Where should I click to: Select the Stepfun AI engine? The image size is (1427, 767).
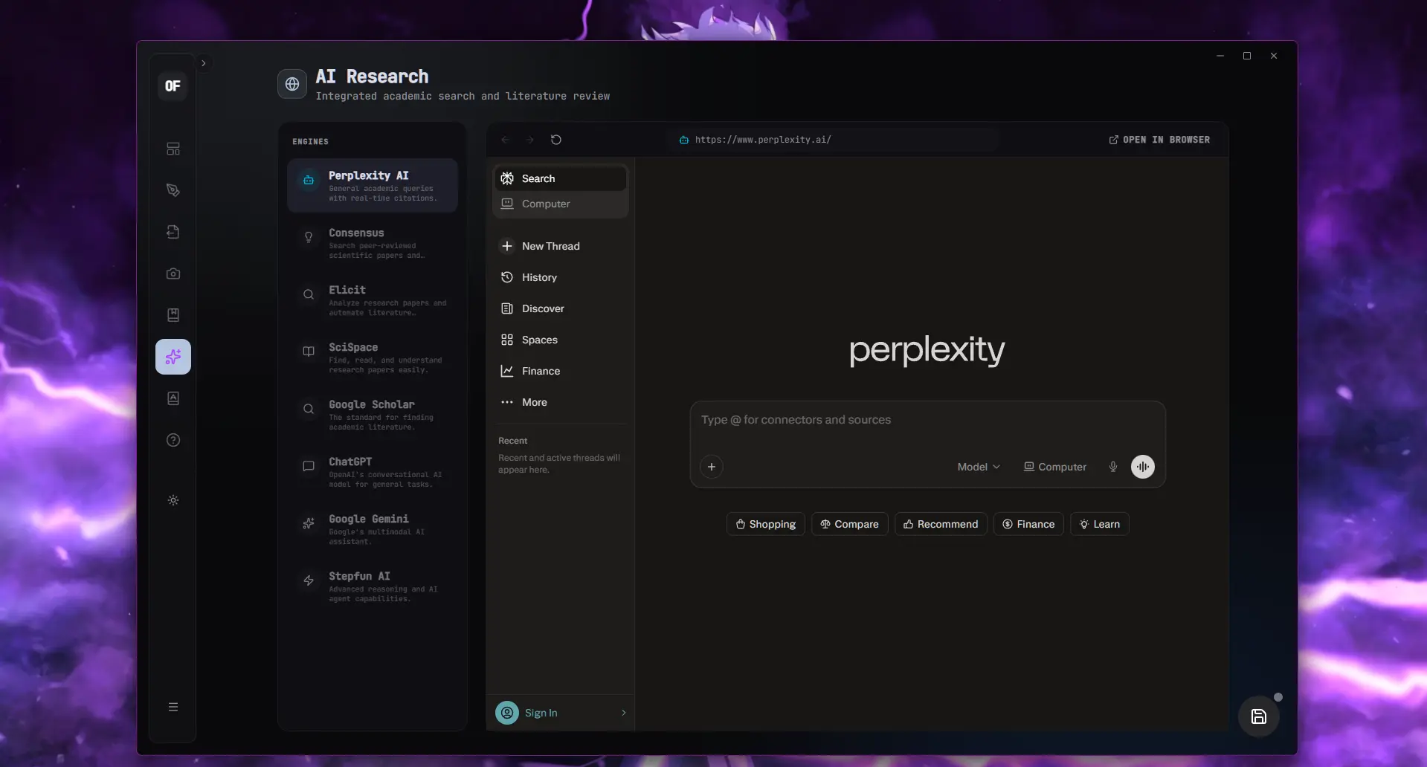[373, 586]
